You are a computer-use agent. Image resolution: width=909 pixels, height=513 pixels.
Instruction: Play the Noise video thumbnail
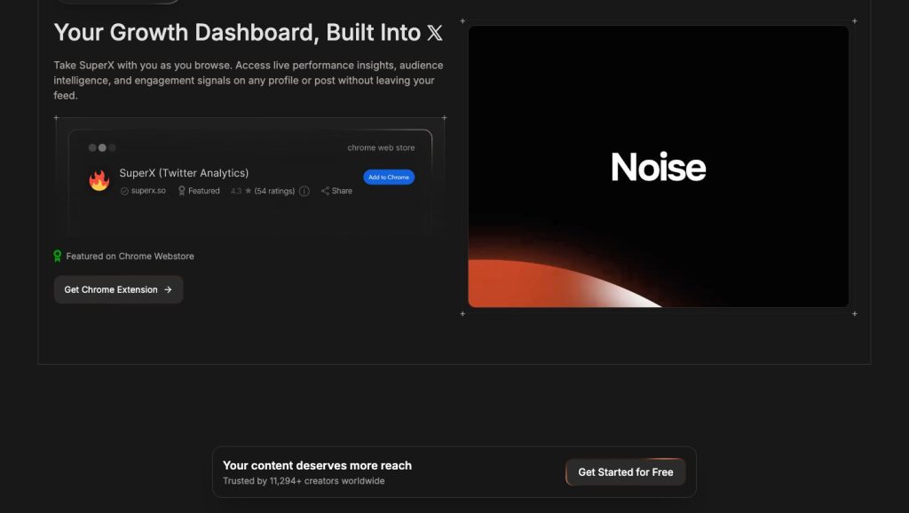pos(659,166)
